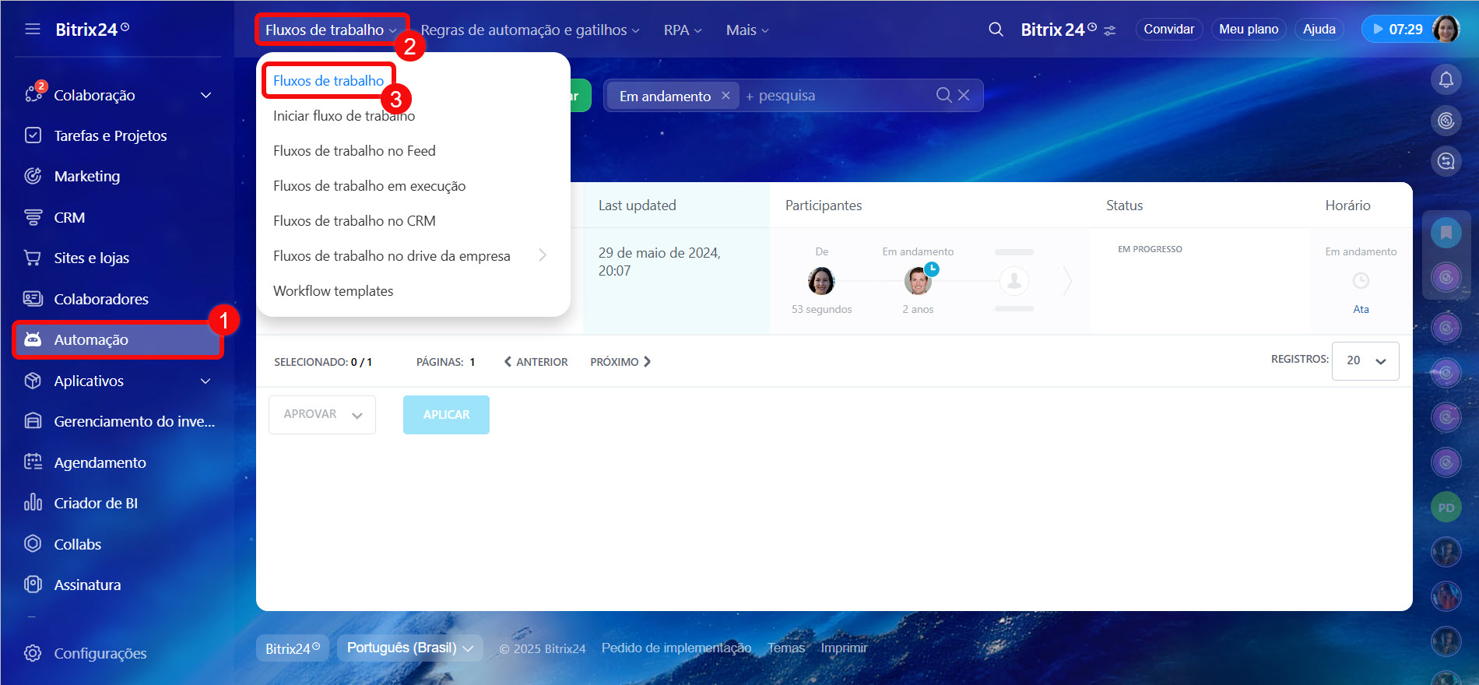Open the Aprovar action dropdown
The height and width of the screenshot is (685, 1479).
click(x=321, y=414)
